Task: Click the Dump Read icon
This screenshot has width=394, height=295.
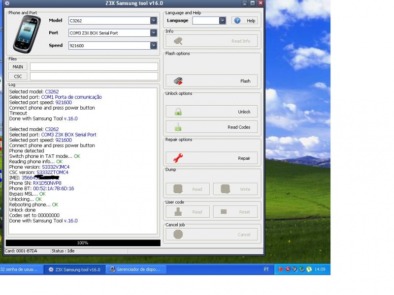Action: click(x=178, y=189)
